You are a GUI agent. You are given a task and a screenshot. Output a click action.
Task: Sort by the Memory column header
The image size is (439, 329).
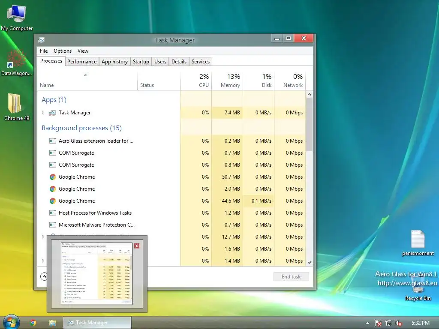click(x=227, y=81)
